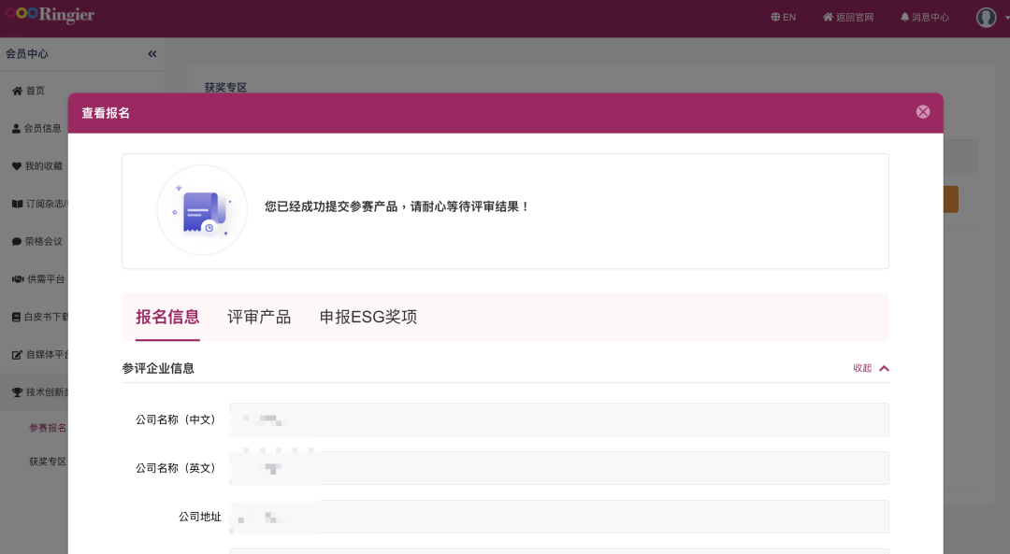Click the Ringier logo
1010x554 pixels.
(50, 16)
